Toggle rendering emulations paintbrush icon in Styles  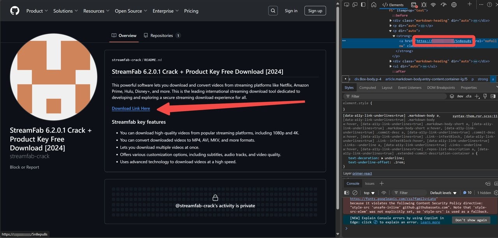click(485, 96)
